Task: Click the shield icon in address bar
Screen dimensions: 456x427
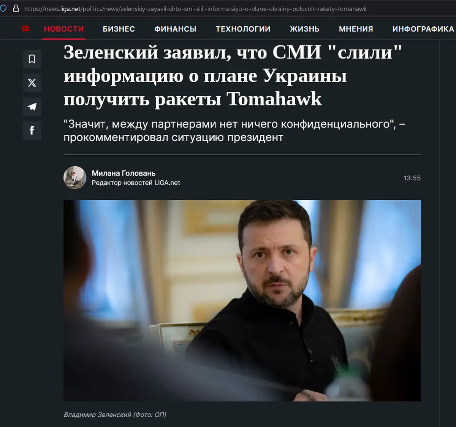Action: point(3,8)
